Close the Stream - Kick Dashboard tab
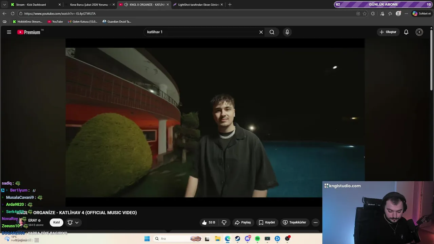 coord(60,4)
